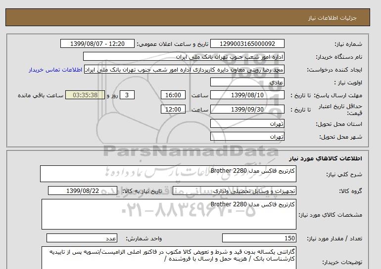Click label ایجاد کننده درخواست

(x=334, y=70)
